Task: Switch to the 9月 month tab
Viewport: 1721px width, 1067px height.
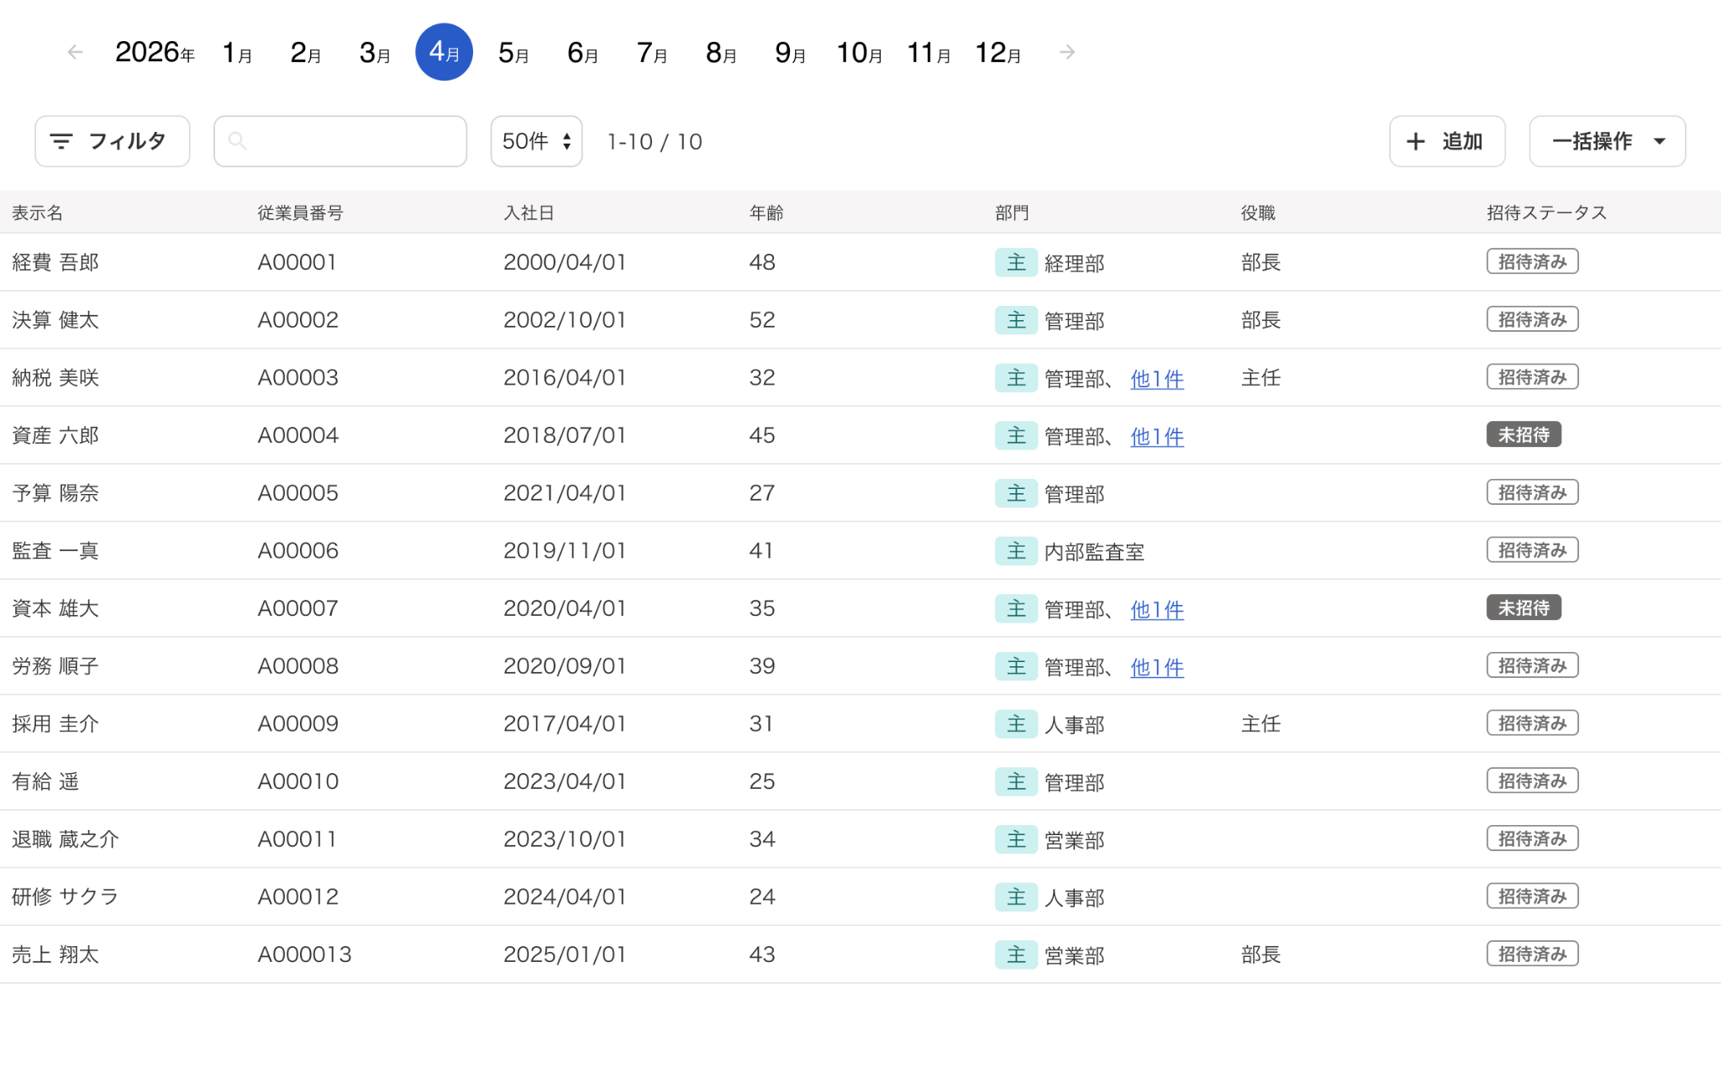Action: [x=790, y=52]
